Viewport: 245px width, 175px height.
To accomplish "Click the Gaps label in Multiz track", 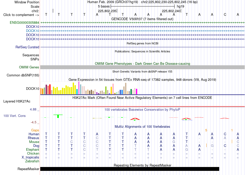I will (35, 130).
